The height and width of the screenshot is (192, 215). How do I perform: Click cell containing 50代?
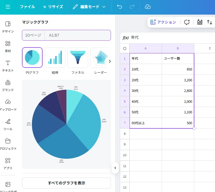[146, 112]
